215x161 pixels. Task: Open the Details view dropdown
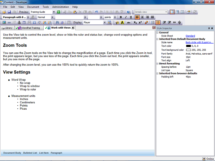166,12
